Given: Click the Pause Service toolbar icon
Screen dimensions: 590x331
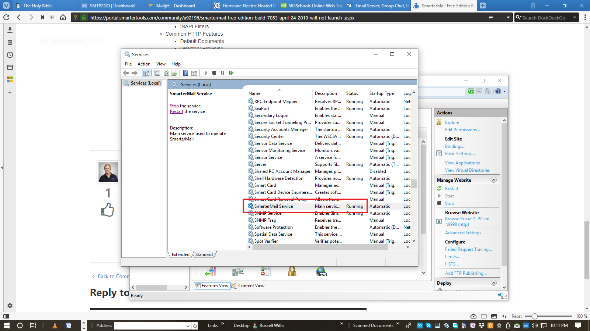Looking at the screenshot, I should (223, 73).
